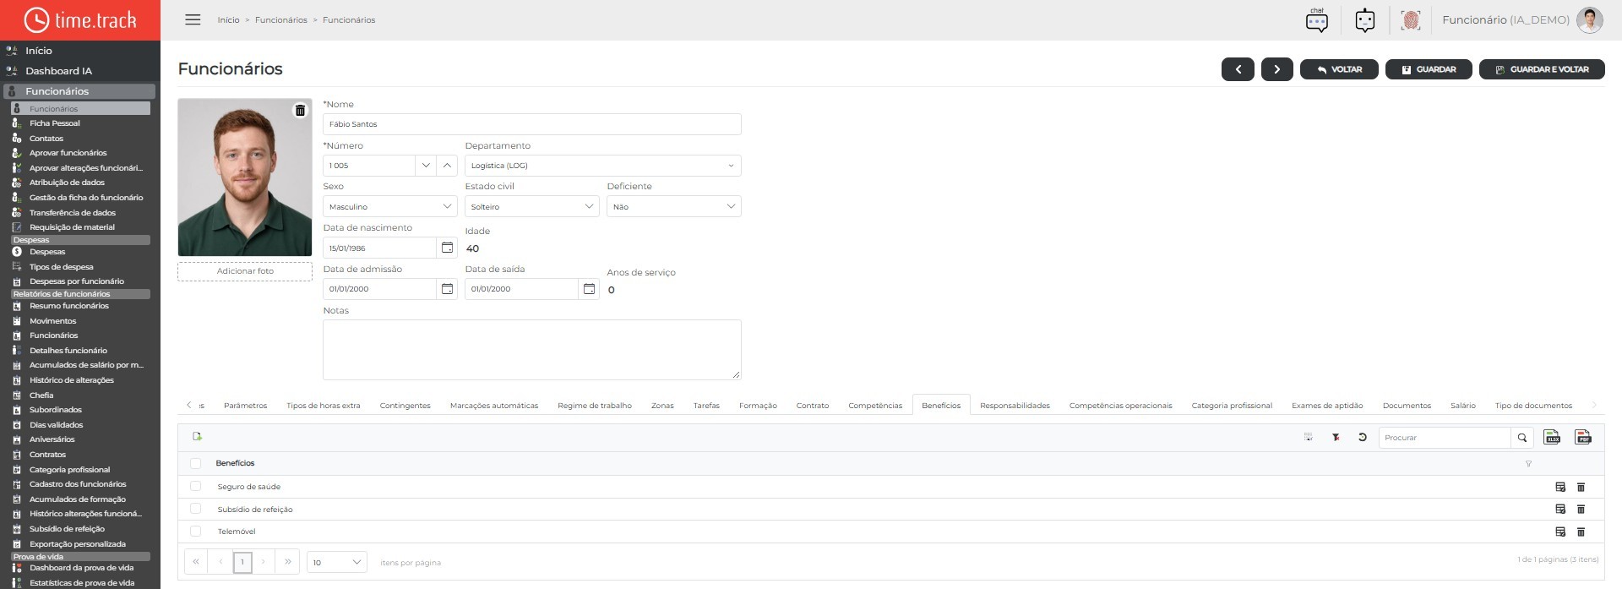Click the GUARDAR E VOLTAR button

(1542, 69)
